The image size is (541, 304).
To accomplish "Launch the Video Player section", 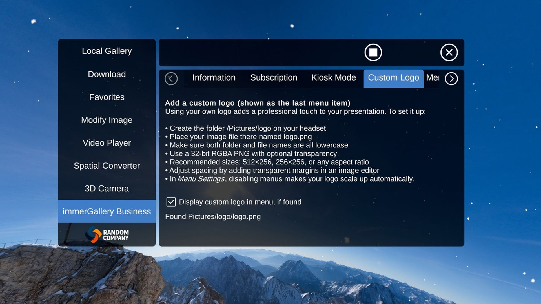I will (107, 143).
